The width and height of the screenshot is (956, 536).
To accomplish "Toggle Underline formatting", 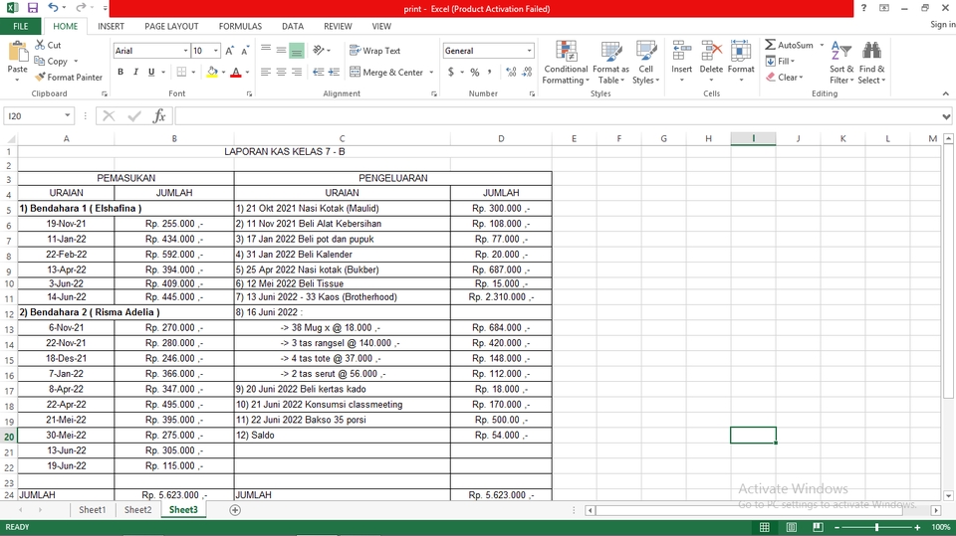I will point(151,72).
